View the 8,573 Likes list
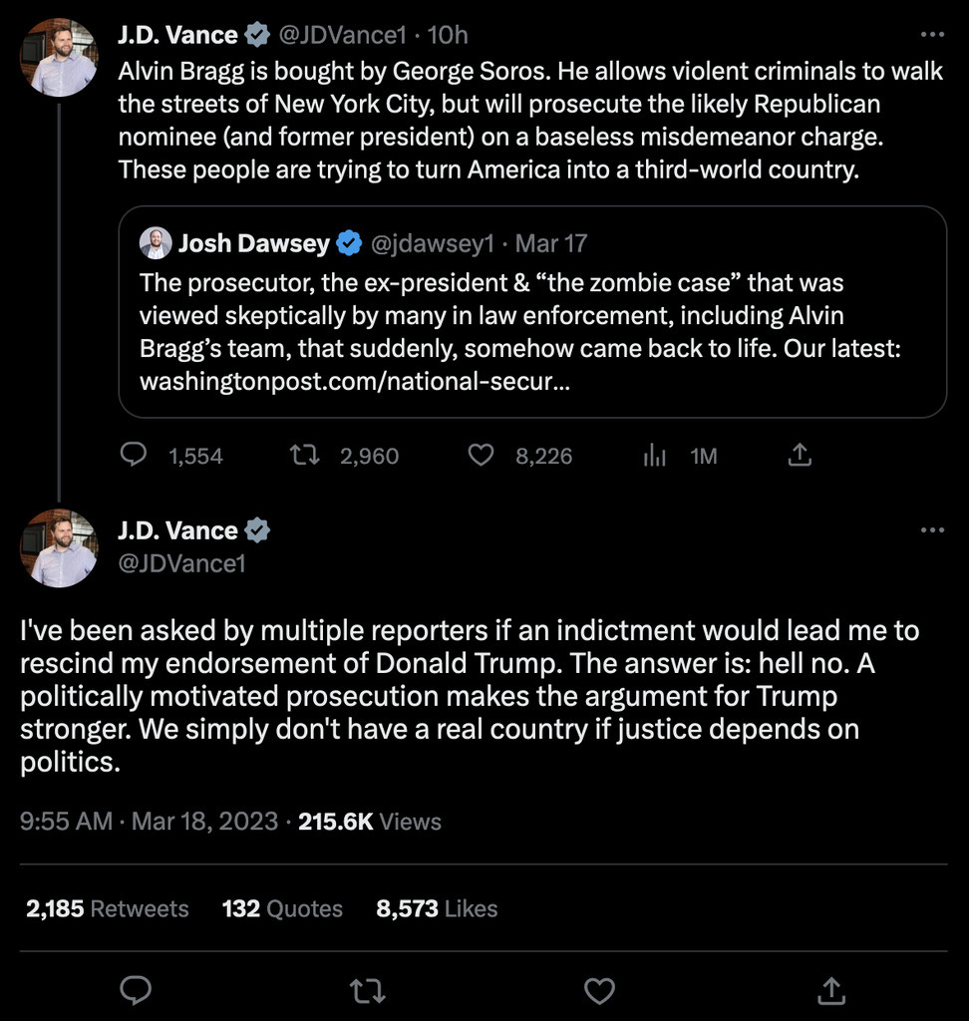This screenshot has width=969, height=1021. pos(437,908)
